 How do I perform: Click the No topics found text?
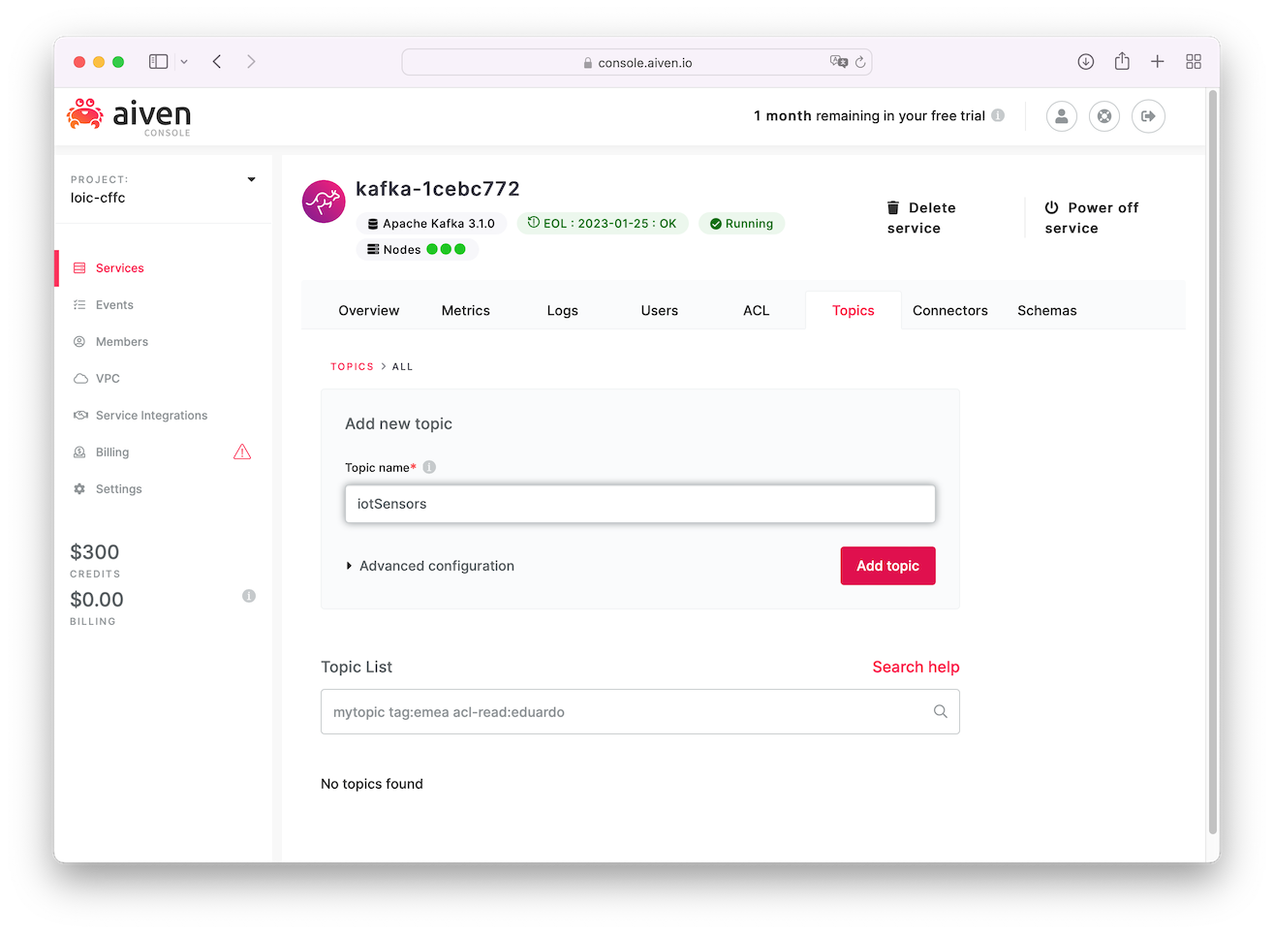372,784
